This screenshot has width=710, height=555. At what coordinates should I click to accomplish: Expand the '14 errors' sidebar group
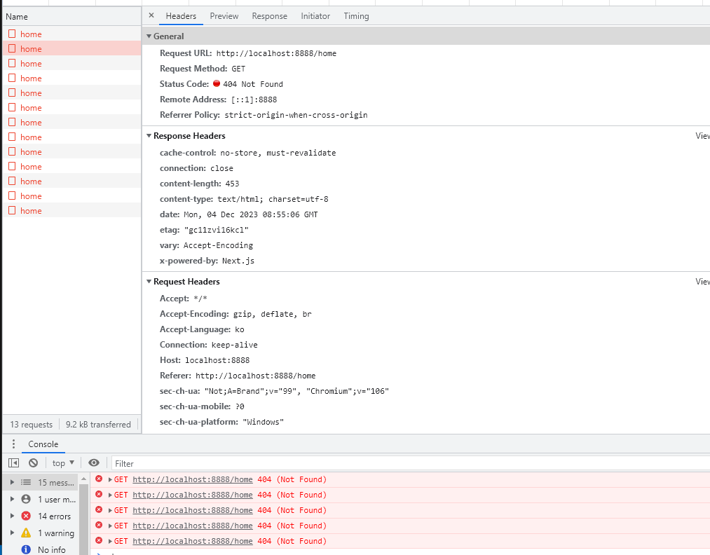tap(12, 516)
